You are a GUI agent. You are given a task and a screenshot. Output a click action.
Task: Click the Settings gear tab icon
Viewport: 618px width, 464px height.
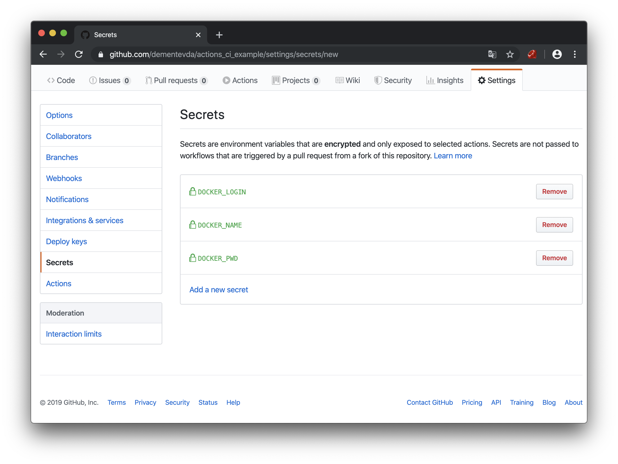(x=482, y=80)
